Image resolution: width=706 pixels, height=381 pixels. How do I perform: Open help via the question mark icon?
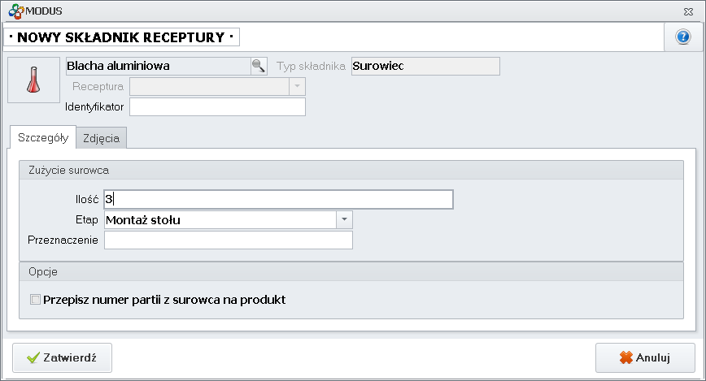click(x=682, y=38)
